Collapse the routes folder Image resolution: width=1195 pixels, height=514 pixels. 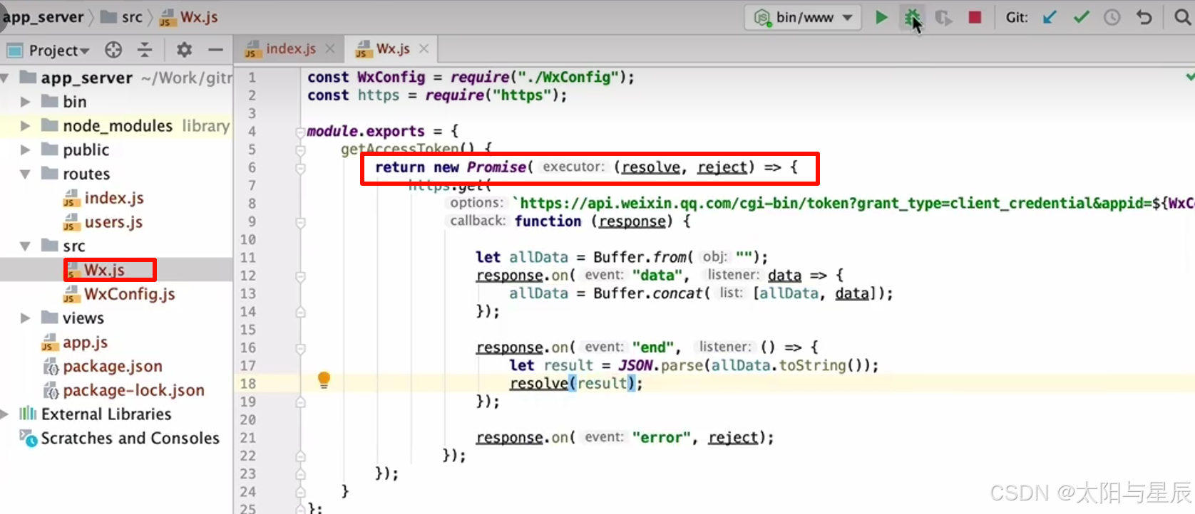26,174
